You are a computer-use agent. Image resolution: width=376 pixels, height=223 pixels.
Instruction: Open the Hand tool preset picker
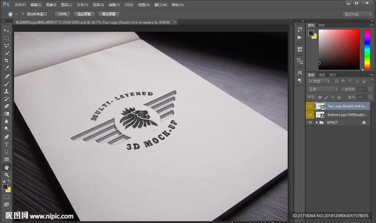pyautogui.click(x=16, y=14)
